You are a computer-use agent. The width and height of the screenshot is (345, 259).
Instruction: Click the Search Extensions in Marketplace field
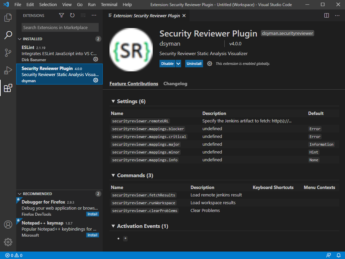click(x=60, y=27)
